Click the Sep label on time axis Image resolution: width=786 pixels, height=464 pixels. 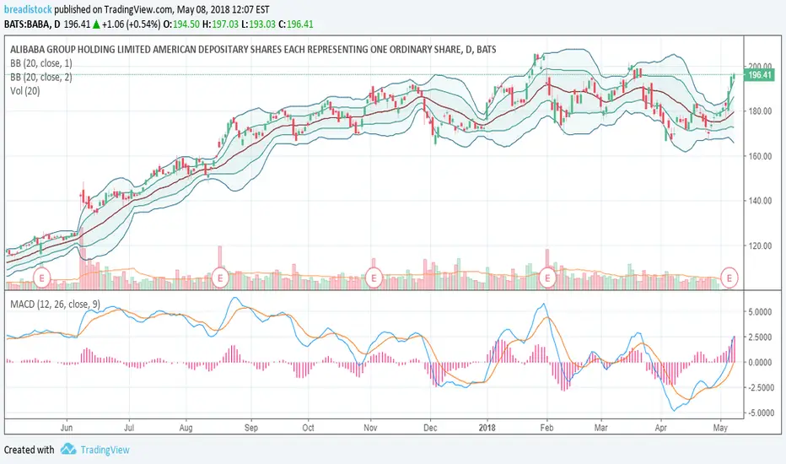[251, 428]
